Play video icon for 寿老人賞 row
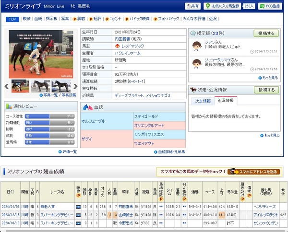This screenshot has width=288, height=232. pos(78,207)
